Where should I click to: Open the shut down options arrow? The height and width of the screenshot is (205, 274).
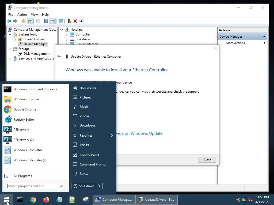coord(100,186)
